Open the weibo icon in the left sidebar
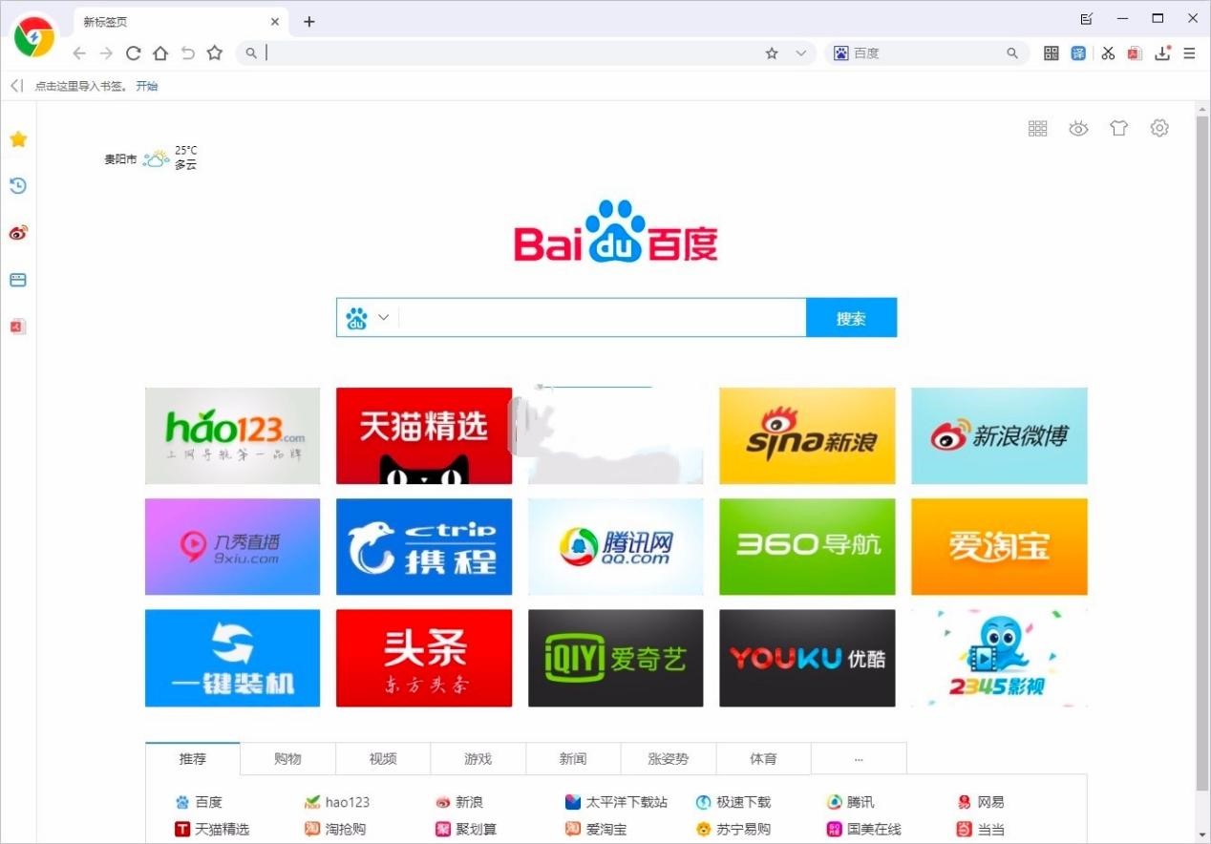Viewport: 1211px width, 844px height. point(18,232)
